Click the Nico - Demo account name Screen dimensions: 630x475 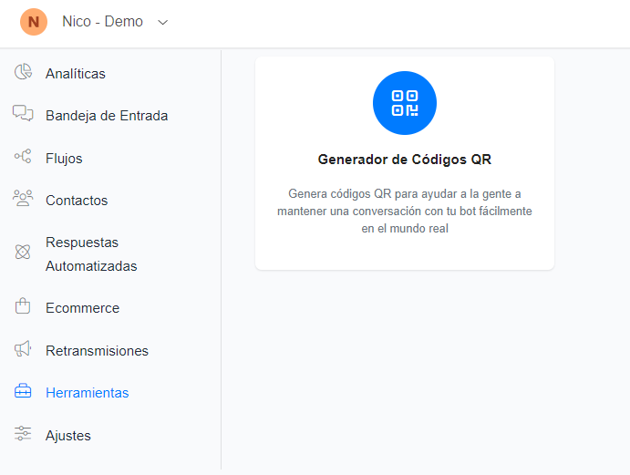[x=102, y=21]
